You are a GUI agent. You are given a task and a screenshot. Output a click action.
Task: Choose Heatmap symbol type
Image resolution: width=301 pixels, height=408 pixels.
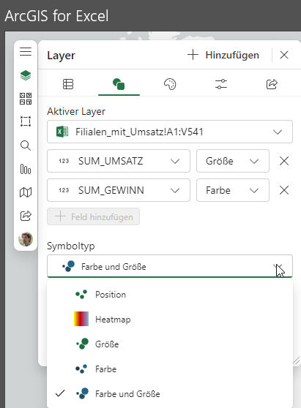coord(170,320)
